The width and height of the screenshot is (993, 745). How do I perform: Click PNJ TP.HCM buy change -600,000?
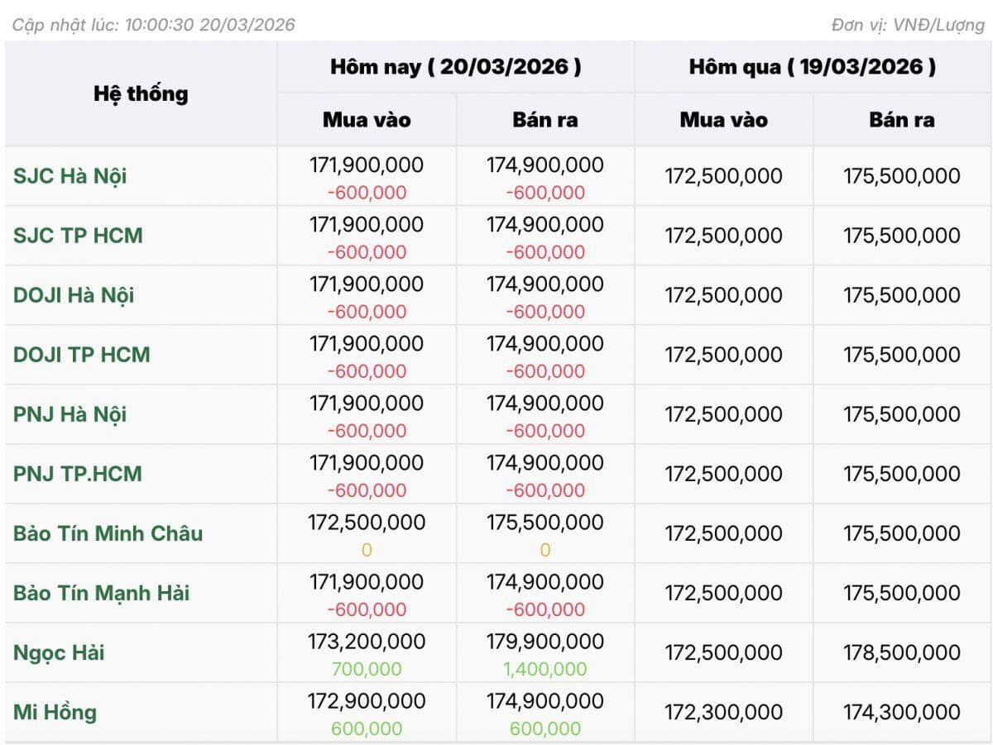(x=367, y=490)
